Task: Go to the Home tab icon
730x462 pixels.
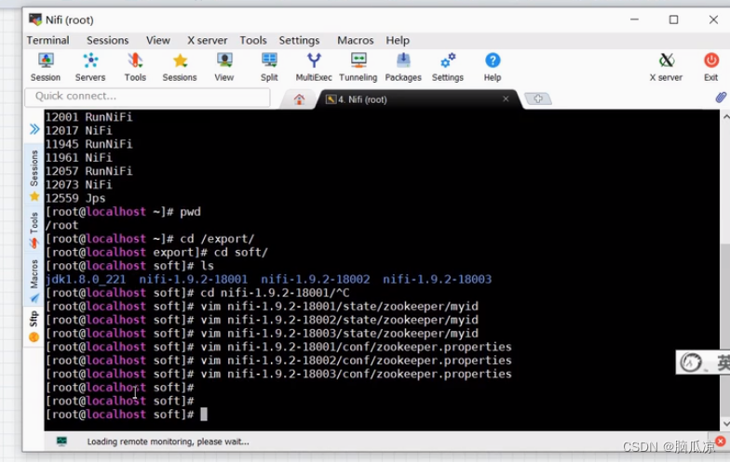Action: pos(300,99)
